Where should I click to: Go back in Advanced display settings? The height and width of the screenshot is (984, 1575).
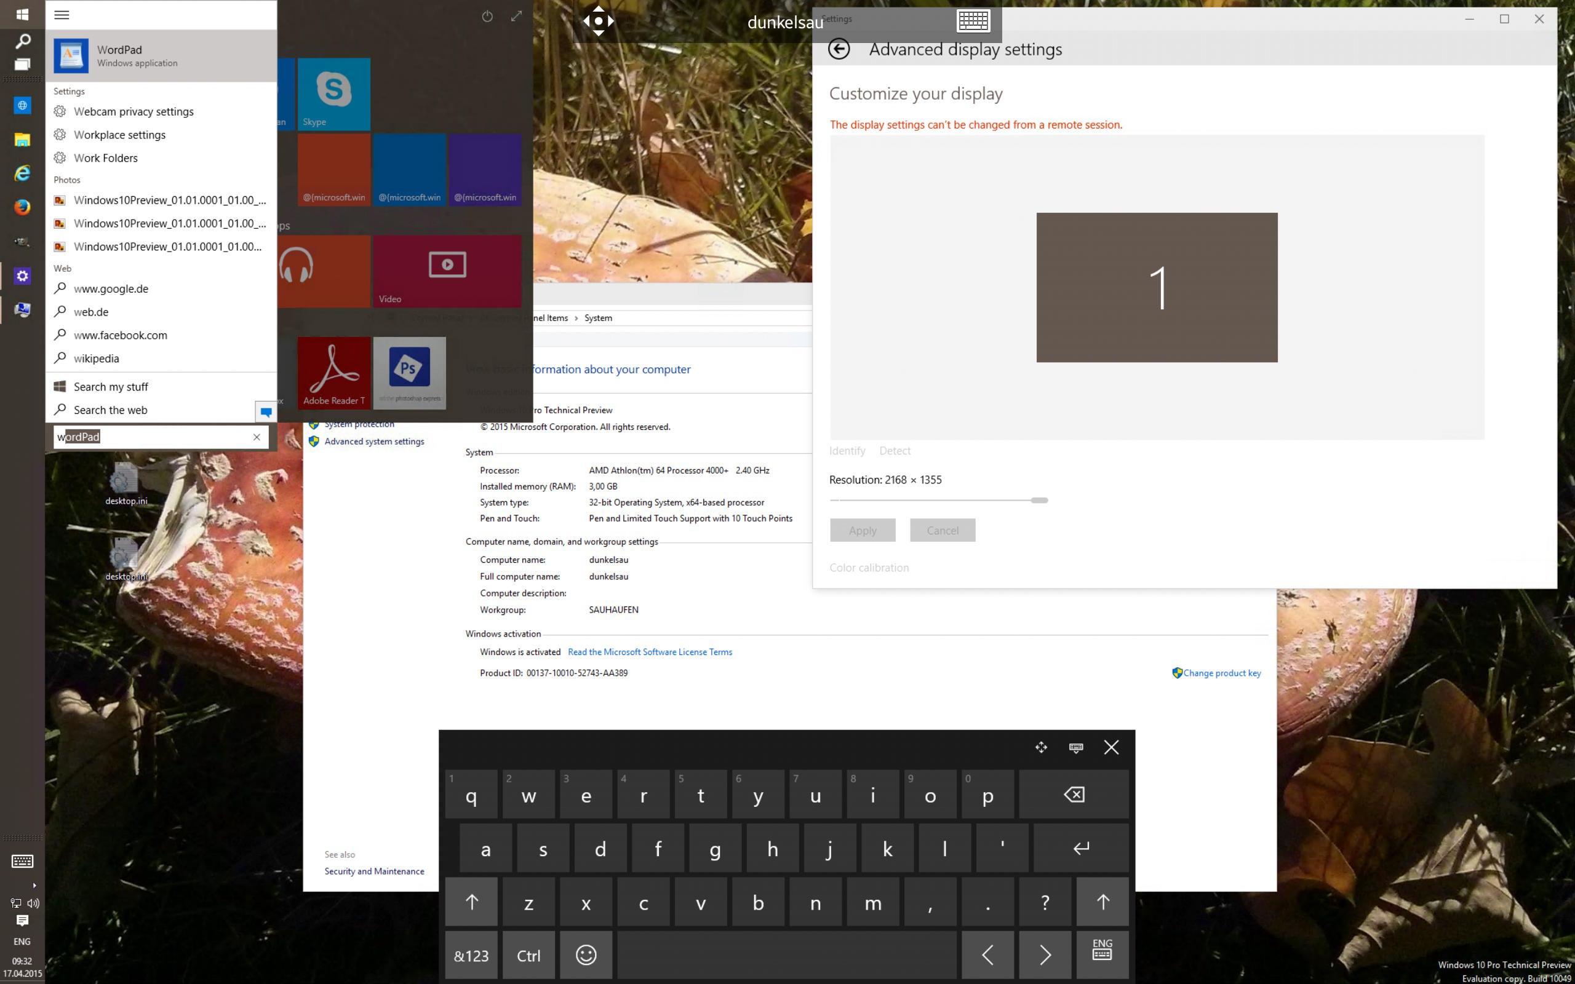pyautogui.click(x=839, y=49)
